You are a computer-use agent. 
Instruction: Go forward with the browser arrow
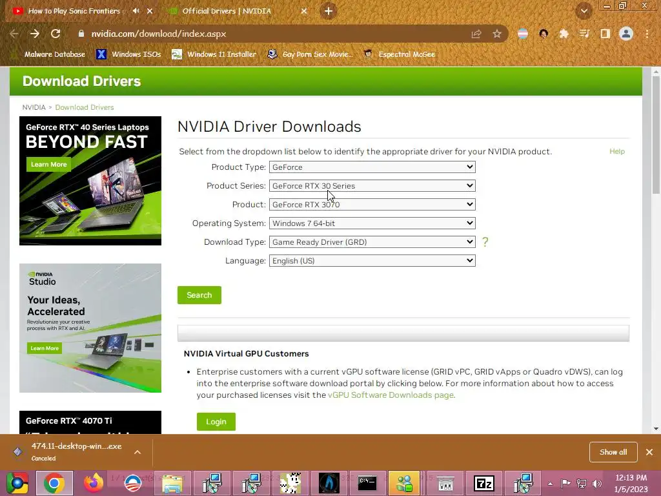pyautogui.click(x=35, y=34)
